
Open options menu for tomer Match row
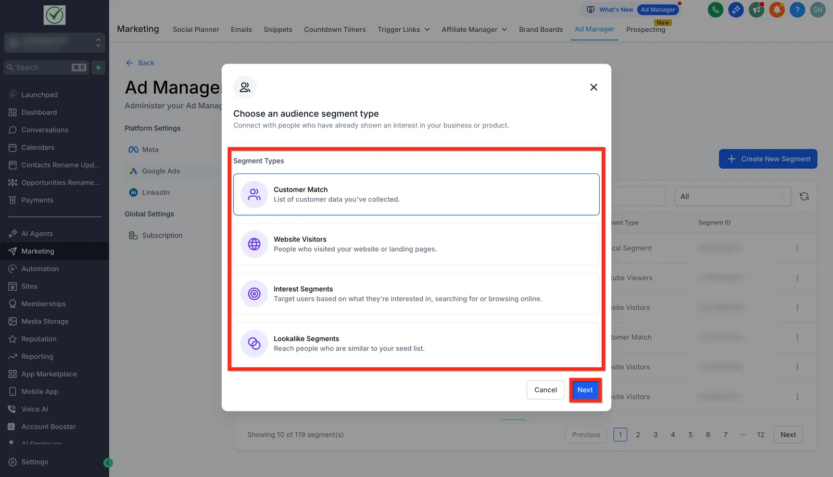(x=797, y=337)
